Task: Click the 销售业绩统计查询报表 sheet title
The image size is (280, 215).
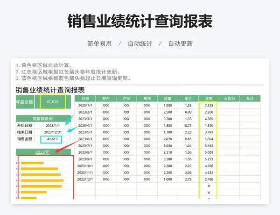Action: click(50, 90)
